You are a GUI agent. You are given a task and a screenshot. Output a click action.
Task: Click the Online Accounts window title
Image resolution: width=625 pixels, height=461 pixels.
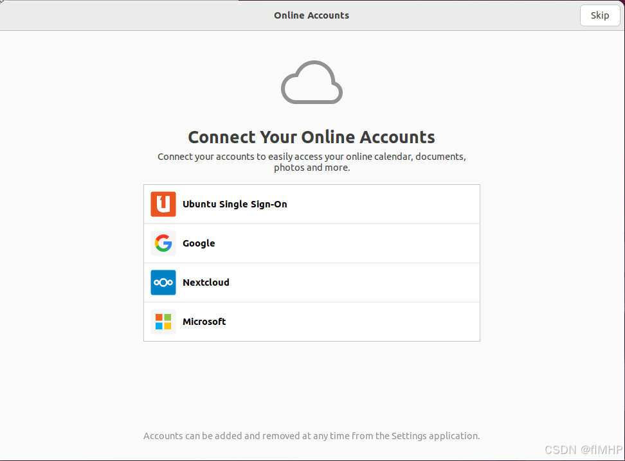(311, 15)
